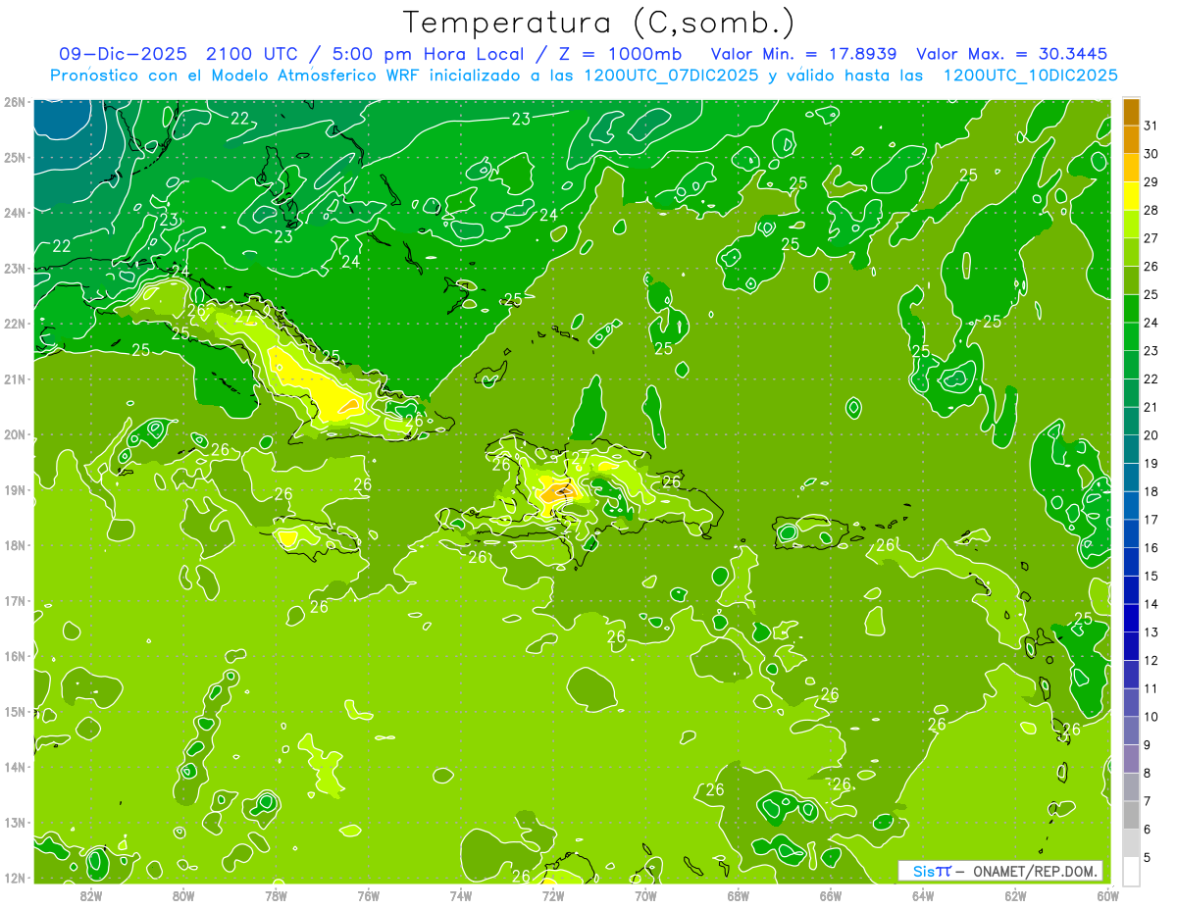This screenshot has width=1177, height=909.
Task: Click the '15' label on the color scale
Action: pos(1151,576)
